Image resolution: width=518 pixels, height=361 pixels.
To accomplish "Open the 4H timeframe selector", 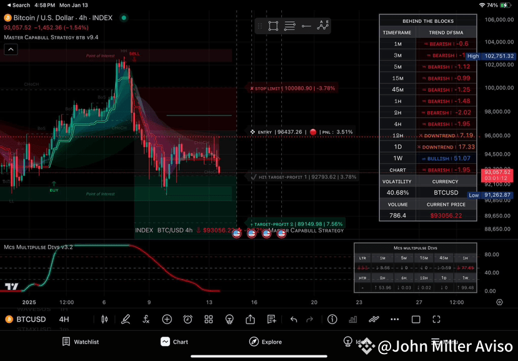I will coord(64,319).
